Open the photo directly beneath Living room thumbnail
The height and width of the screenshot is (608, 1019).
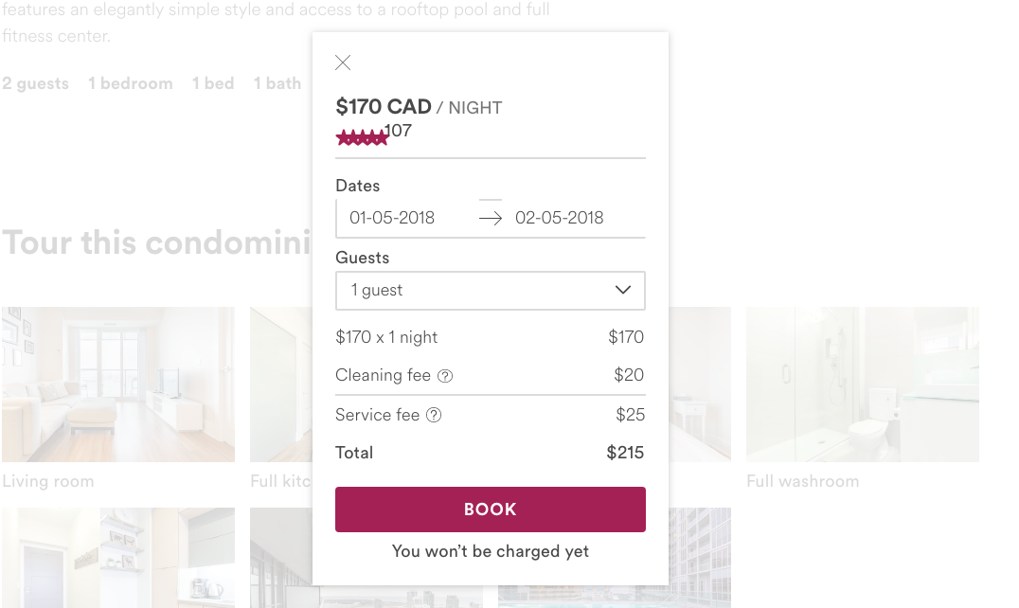(x=118, y=557)
